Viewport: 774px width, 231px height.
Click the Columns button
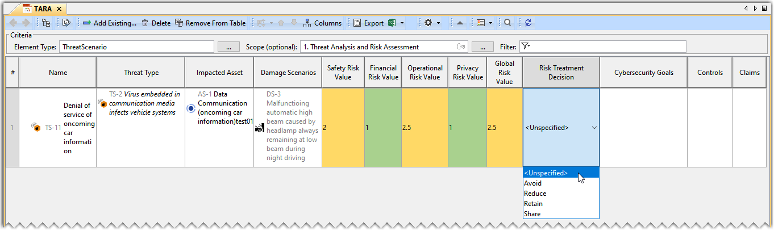click(x=323, y=23)
